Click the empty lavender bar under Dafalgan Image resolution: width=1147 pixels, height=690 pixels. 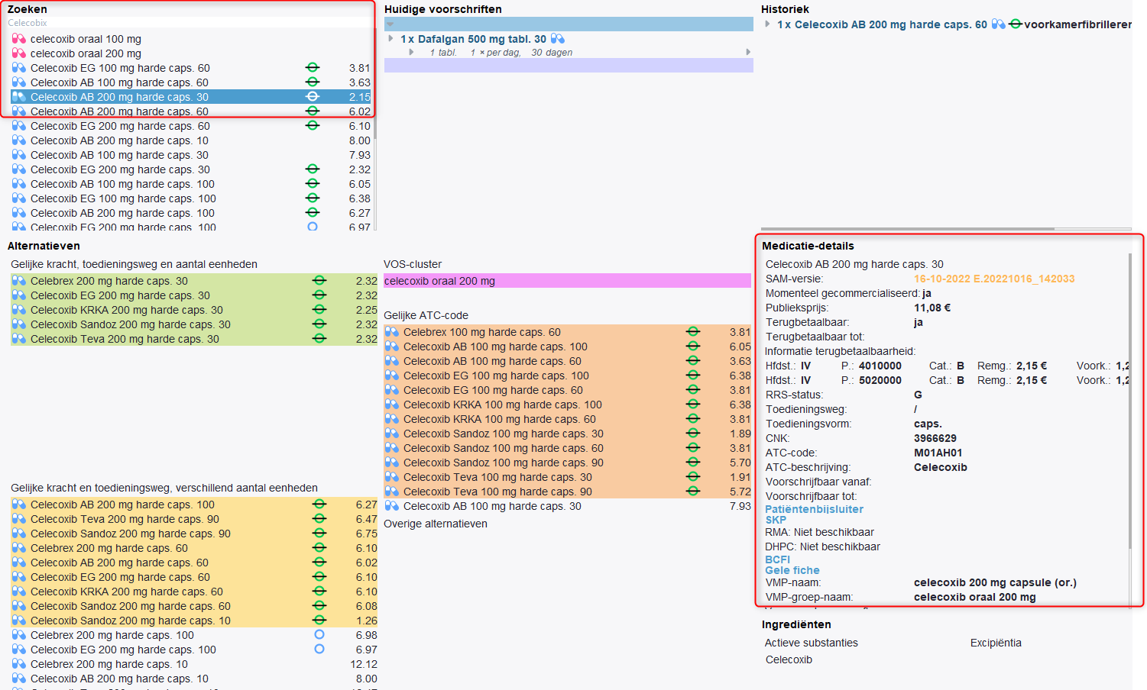[569, 66]
